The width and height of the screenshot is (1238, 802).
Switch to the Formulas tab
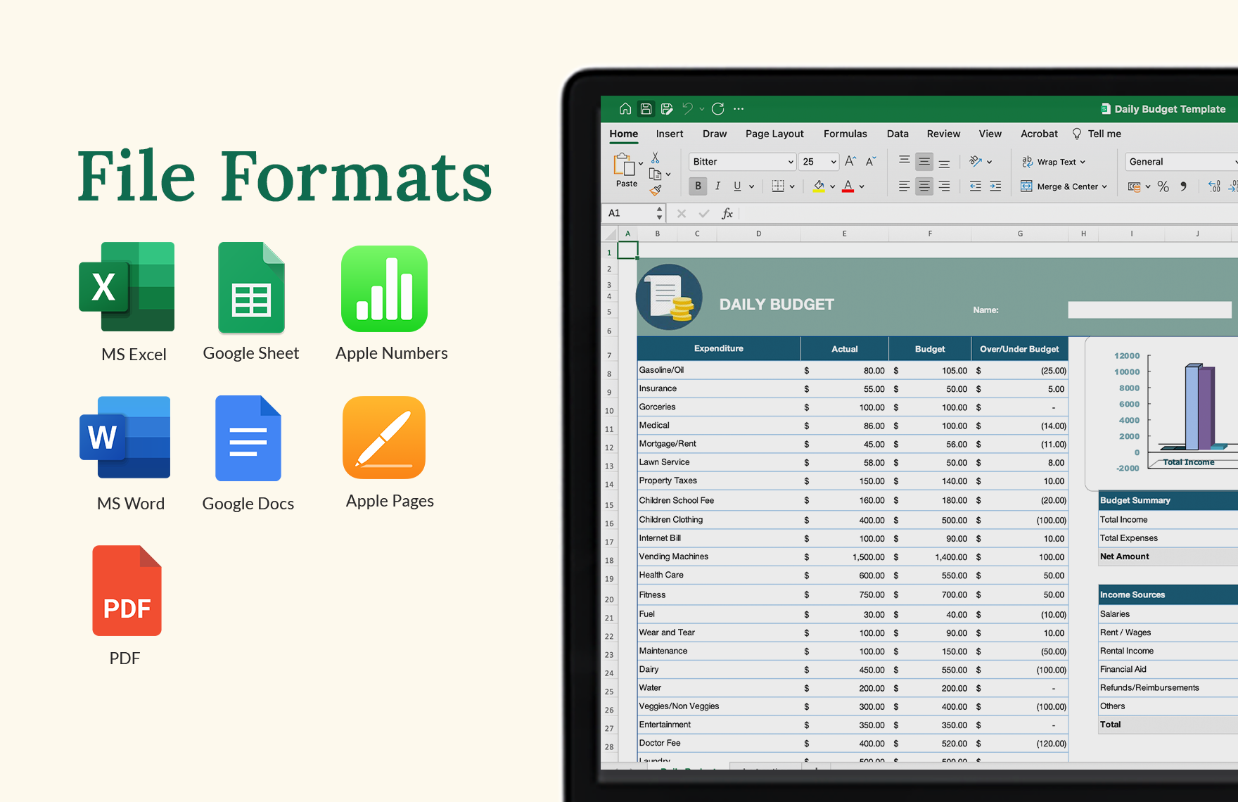[845, 134]
